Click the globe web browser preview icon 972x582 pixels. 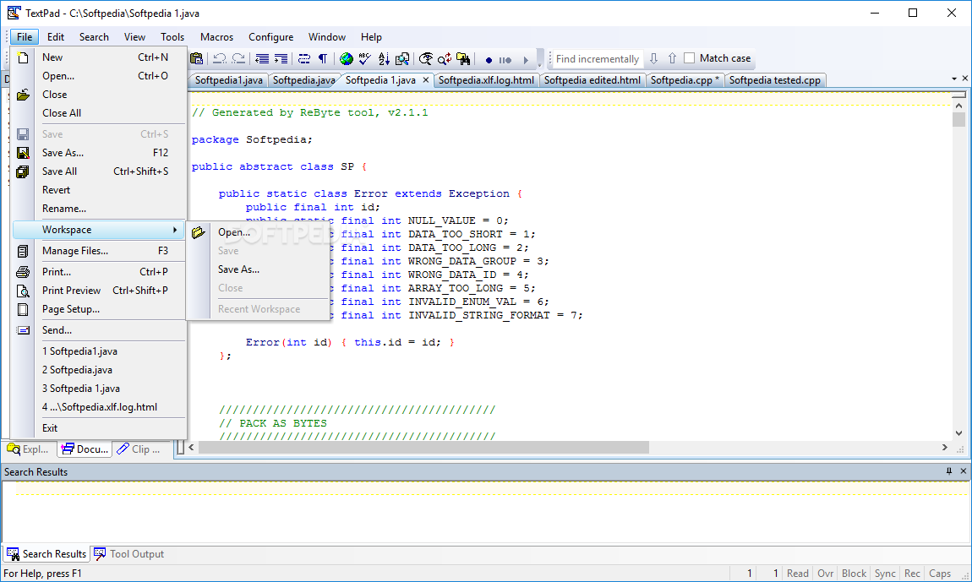[347, 58]
